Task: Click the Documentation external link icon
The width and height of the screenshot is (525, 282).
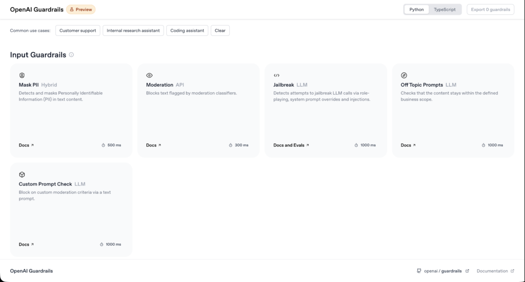Action: point(512,271)
